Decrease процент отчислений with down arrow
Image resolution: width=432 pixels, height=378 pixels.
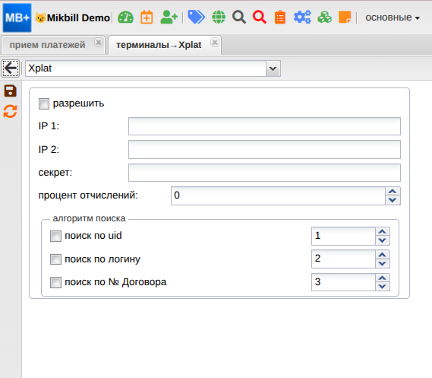click(x=393, y=200)
